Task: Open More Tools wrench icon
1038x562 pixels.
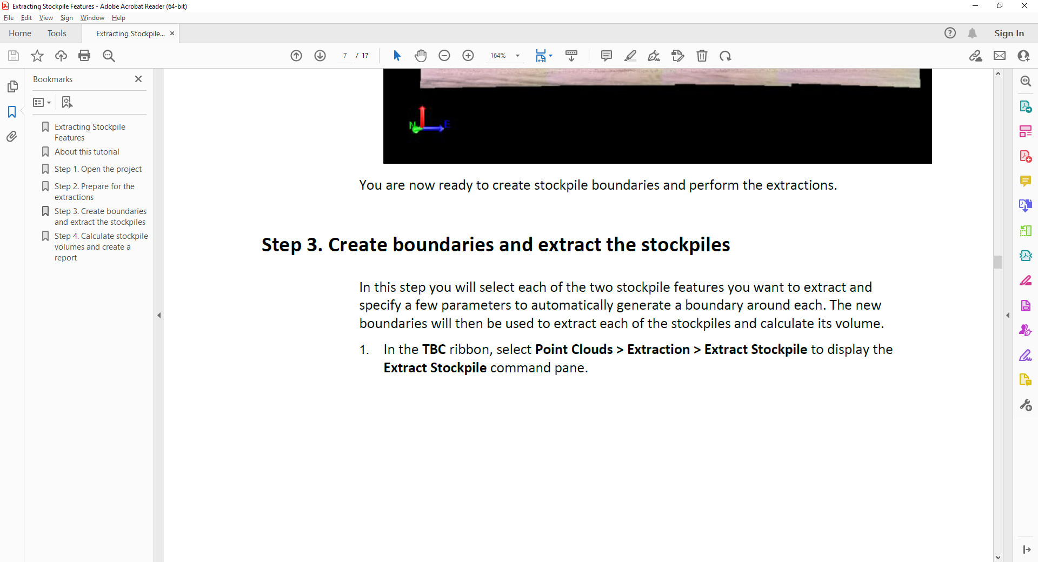Action: click(1026, 405)
